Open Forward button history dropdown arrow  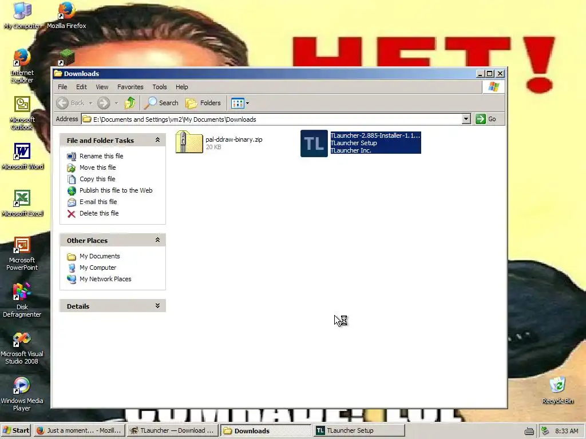(116, 103)
